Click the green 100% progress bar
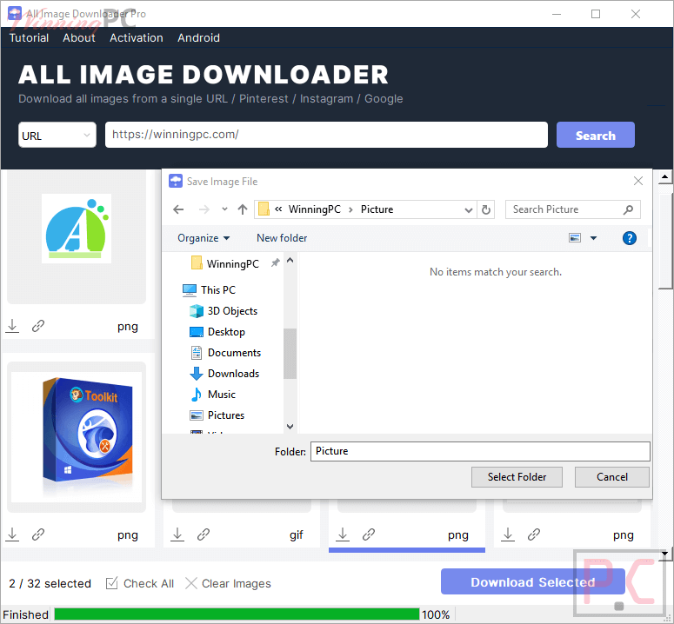This screenshot has height=624, width=674. pos(237,614)
